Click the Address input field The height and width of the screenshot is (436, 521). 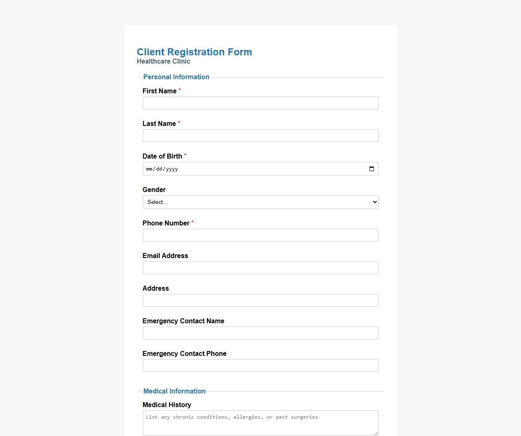[260, 300]
